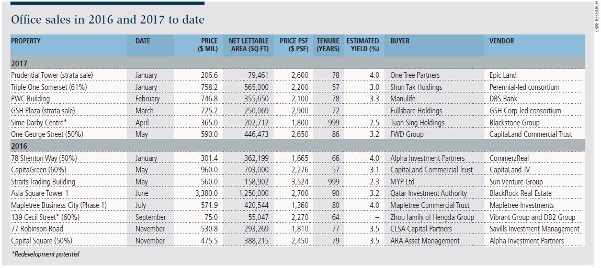Select vendor 'Savills Investment Management'

(x=534, y=229)
